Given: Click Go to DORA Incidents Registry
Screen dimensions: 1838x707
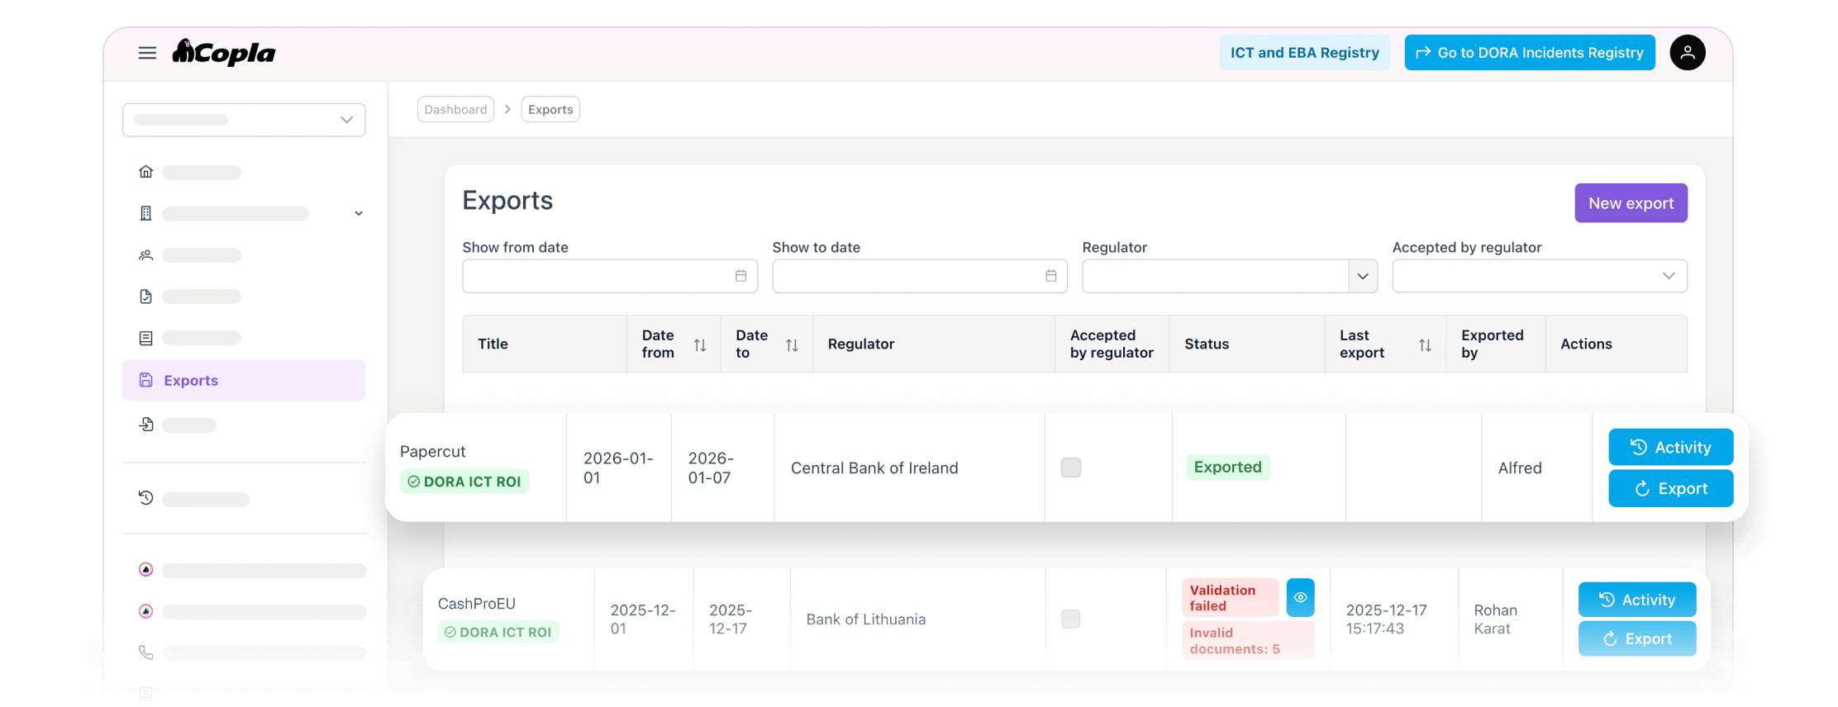Looking at the screenshot, I should (1529, 53).
